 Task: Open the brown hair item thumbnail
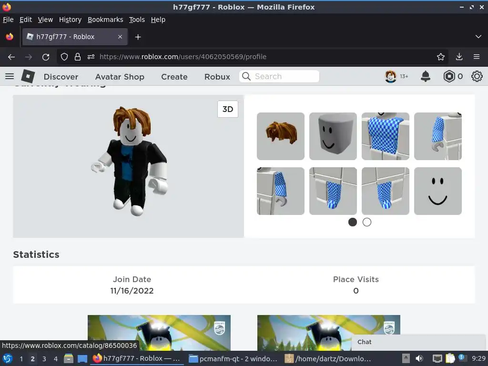click(x=281, y=136)
